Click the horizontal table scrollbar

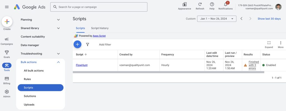(168, 72)
